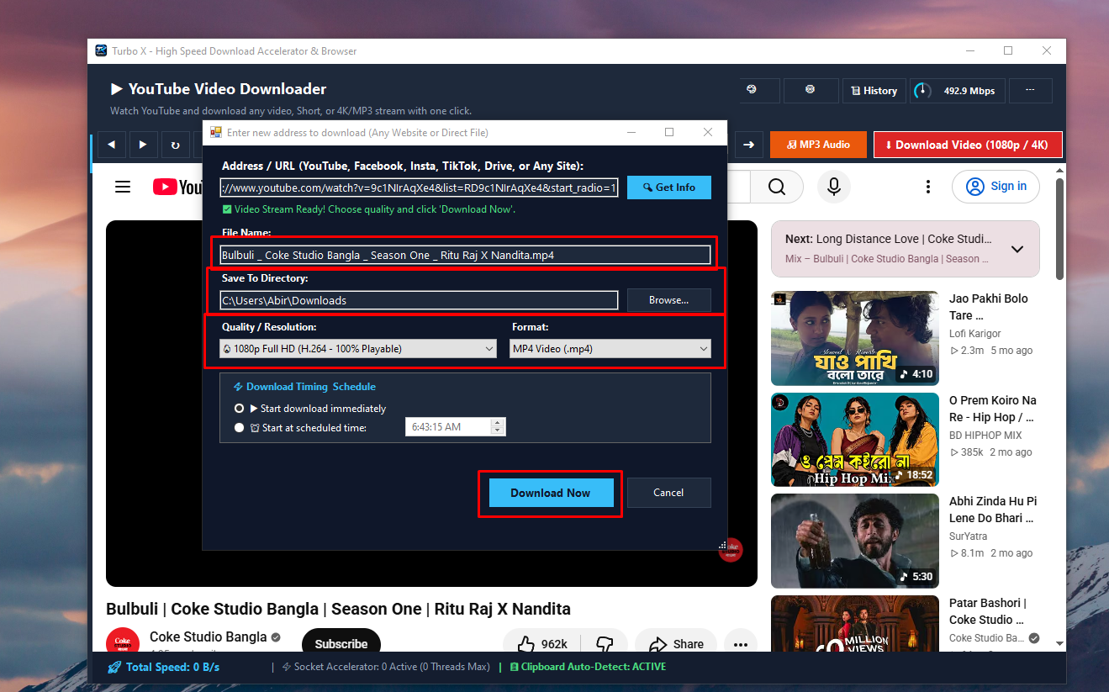Click the Coke Studio Bangla channel avatar
The width and height of the screenshot is (1109, 692).
(x=123, y=642)
